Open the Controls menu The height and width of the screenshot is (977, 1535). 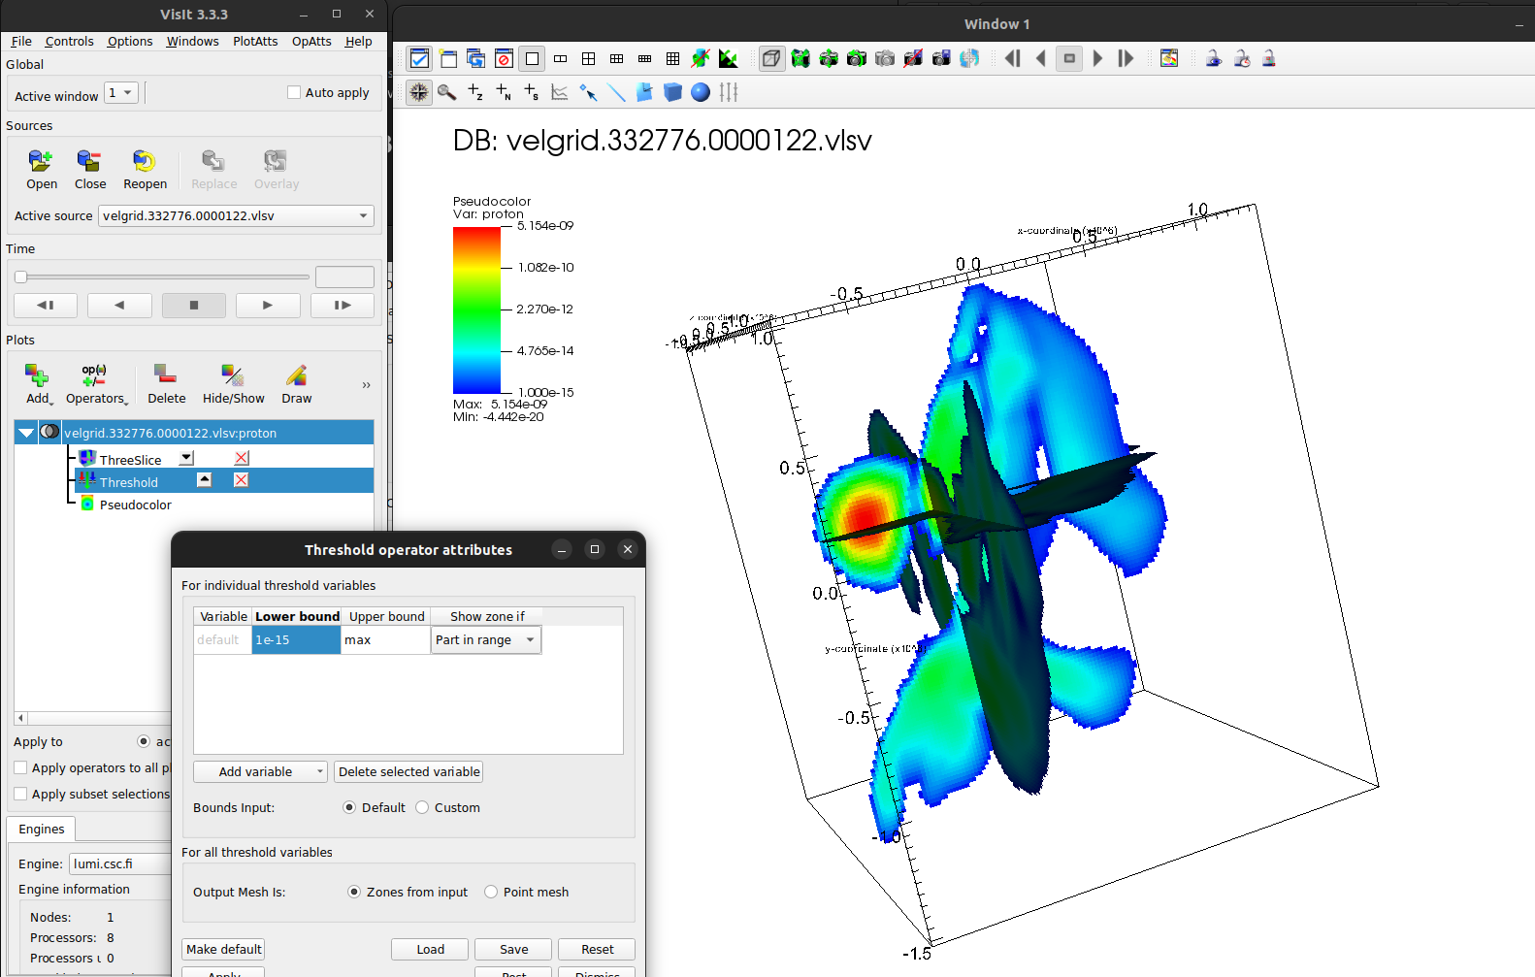pos(69,42)
